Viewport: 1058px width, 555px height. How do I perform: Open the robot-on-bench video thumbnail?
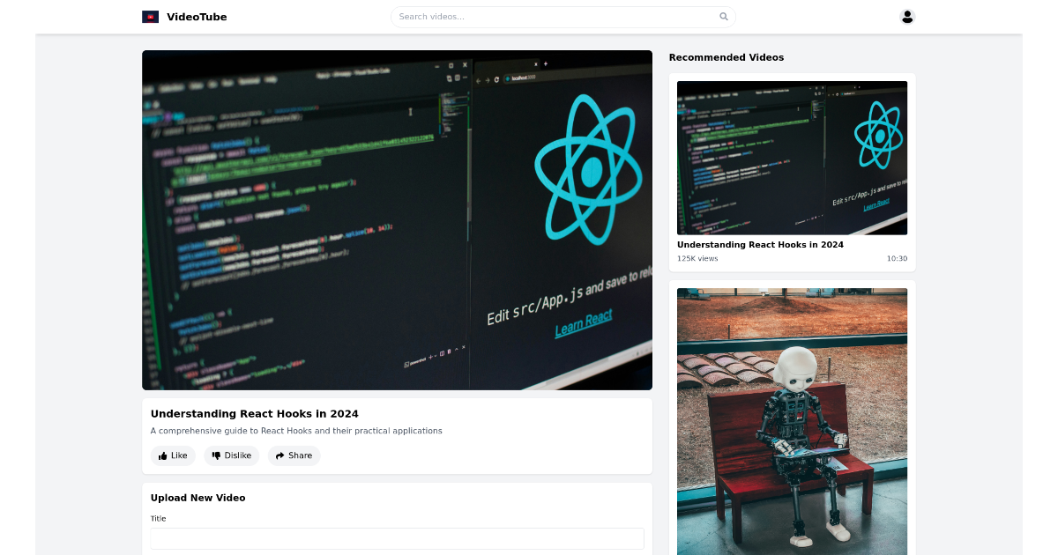click(792, 421)
